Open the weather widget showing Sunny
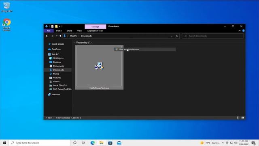 pos(210,143)
